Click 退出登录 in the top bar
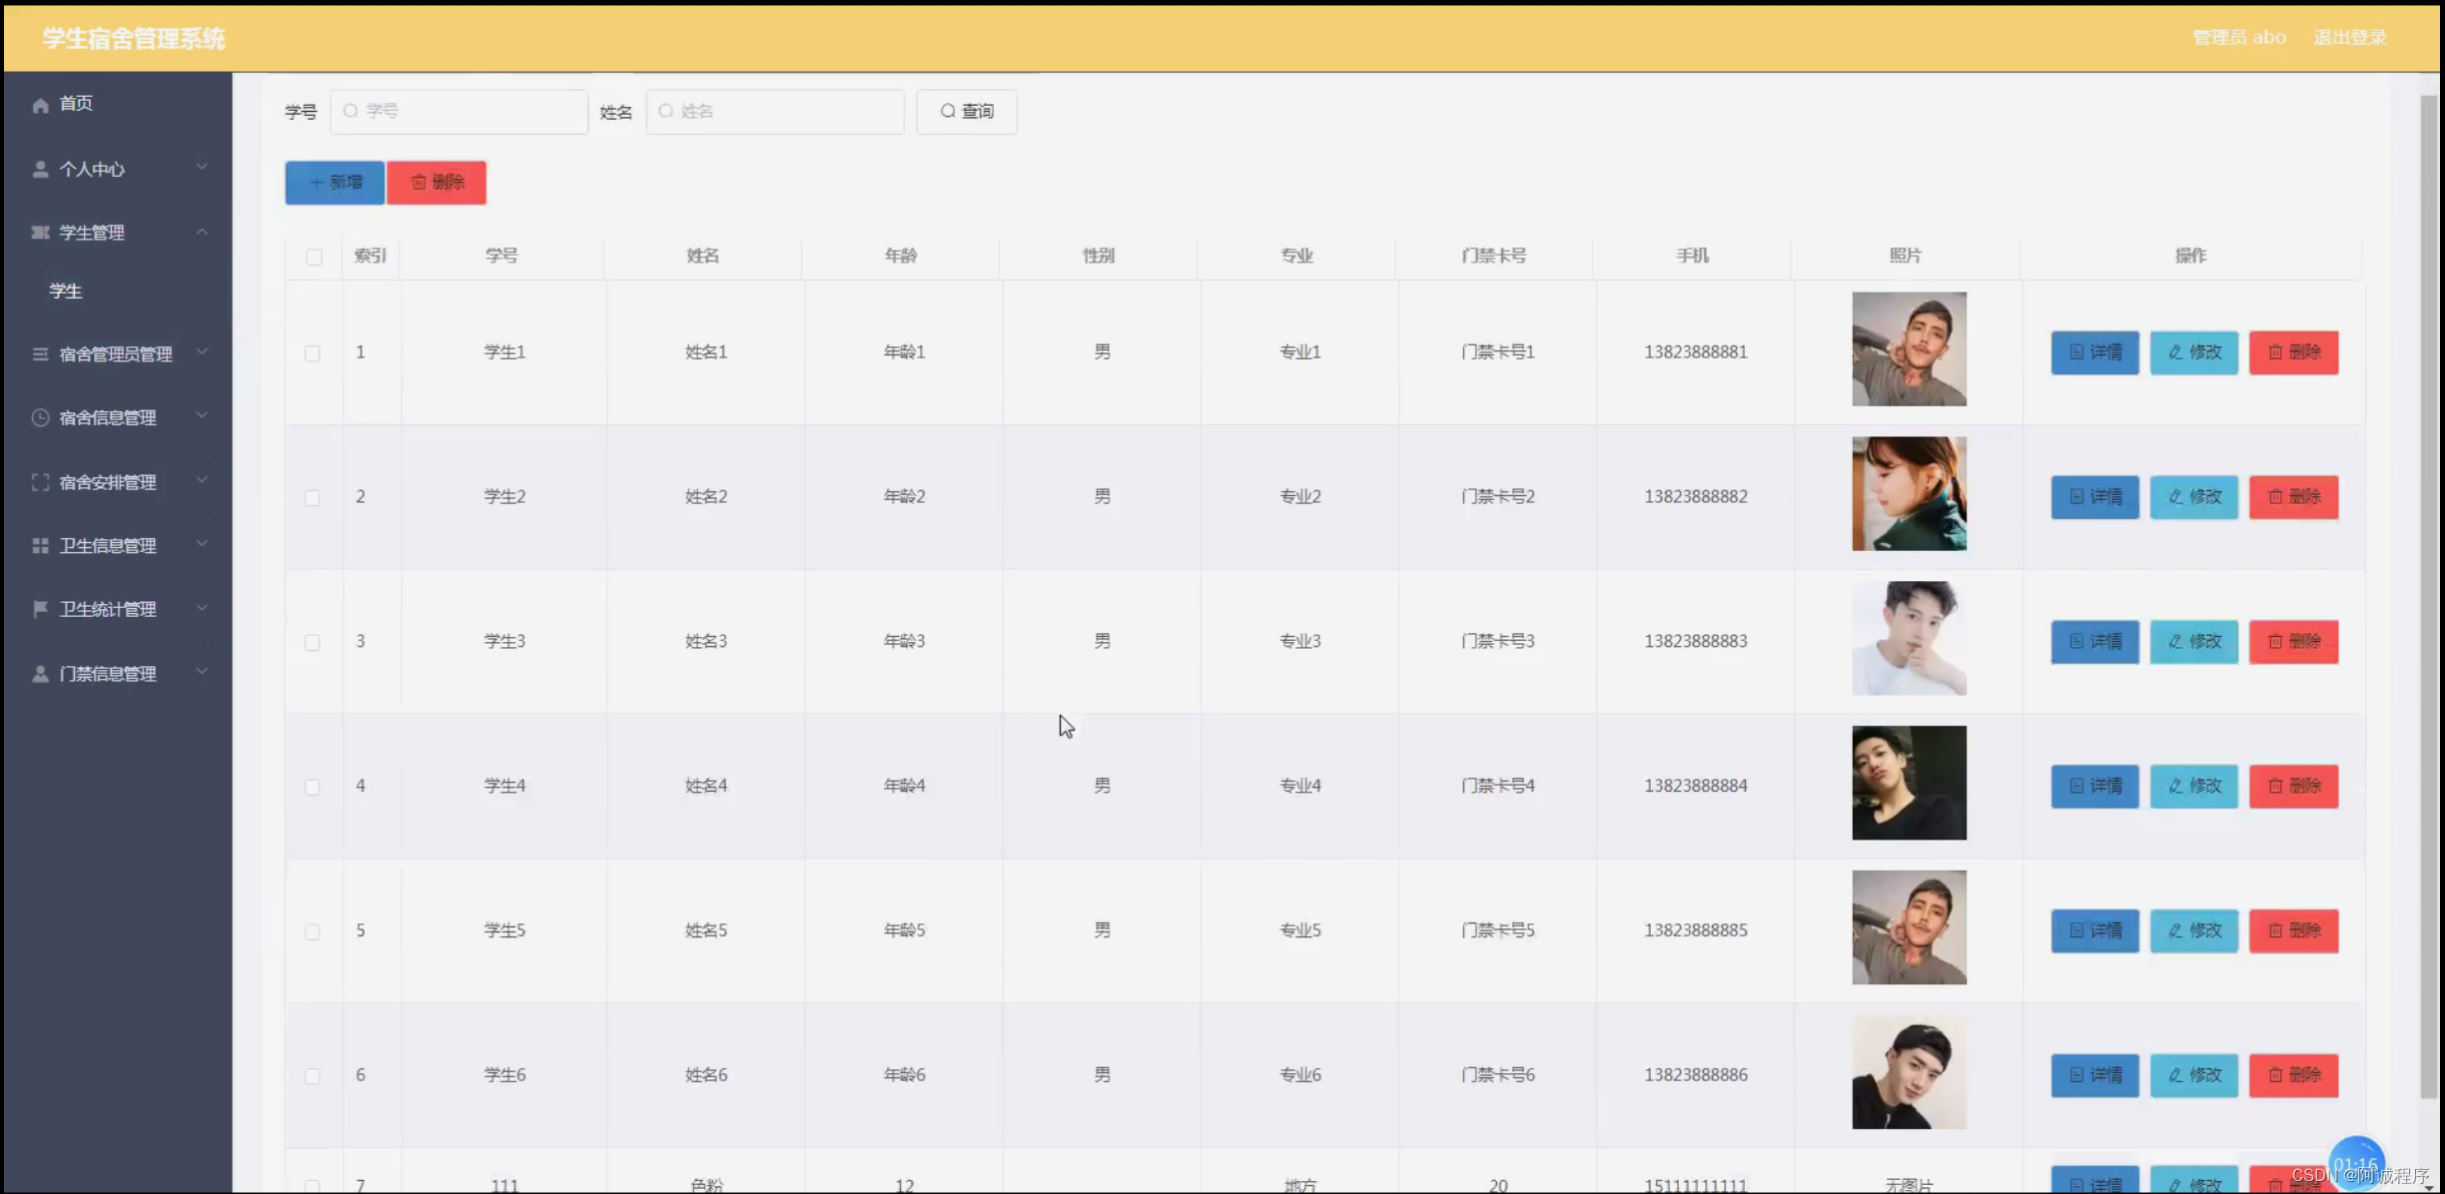This screenshot has width=2445, height=1194. (x=2349, y=37)
